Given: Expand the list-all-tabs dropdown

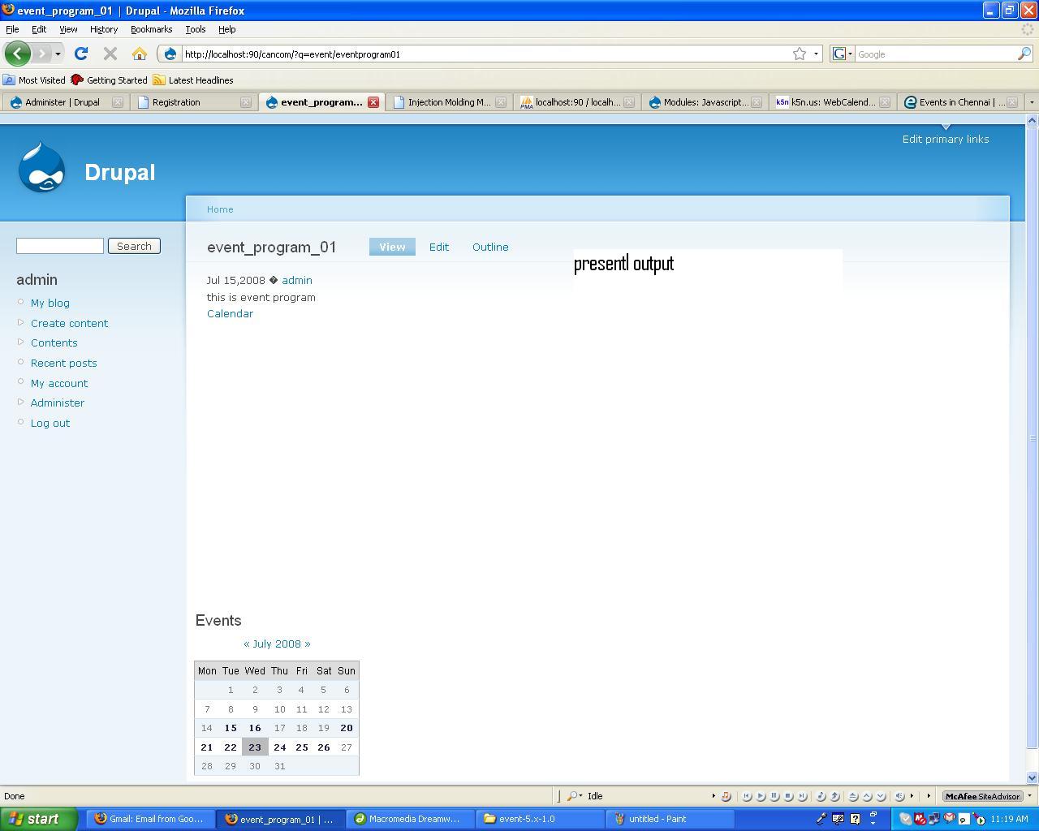Looking at the screenshot, I should click(x=1032, y=102).
